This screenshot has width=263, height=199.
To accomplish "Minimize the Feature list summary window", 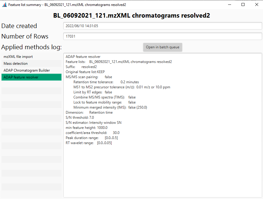I will (x=229, y=4).
